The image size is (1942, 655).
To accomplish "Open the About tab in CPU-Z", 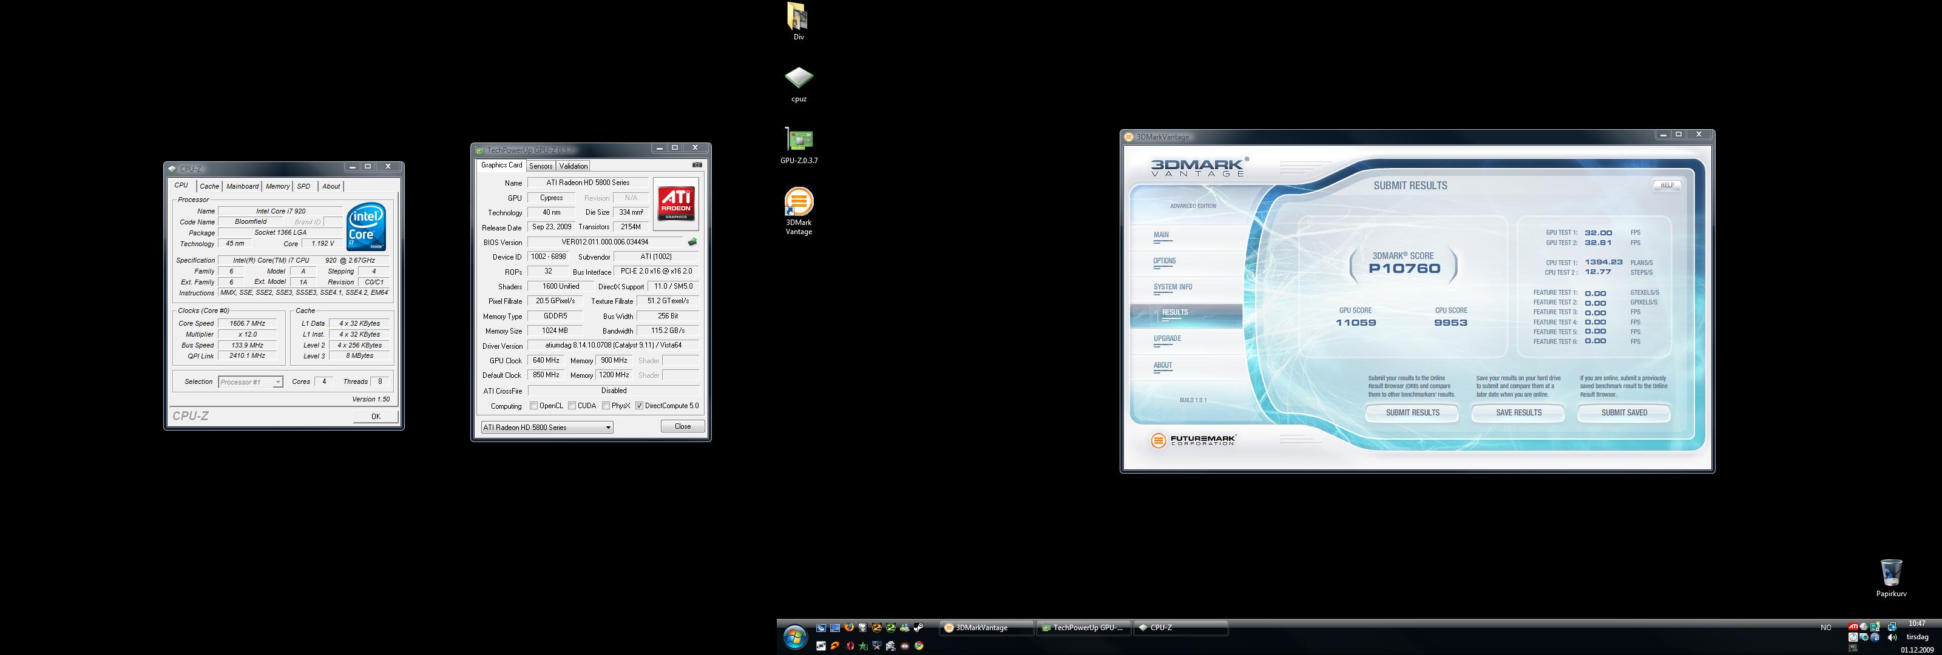I will coord(331,186).
